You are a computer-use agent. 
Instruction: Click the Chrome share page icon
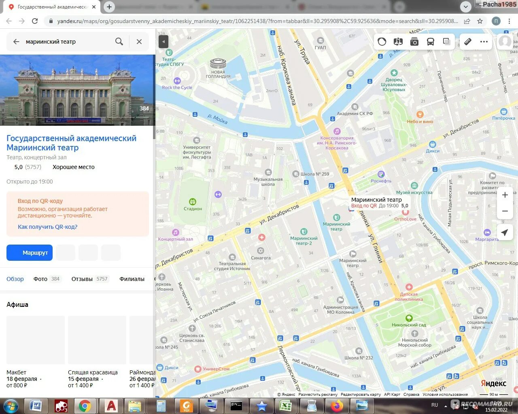click(467, 21)
